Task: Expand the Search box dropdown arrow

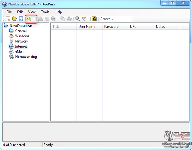Action: click(132, 19)
